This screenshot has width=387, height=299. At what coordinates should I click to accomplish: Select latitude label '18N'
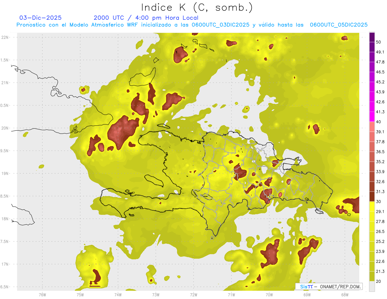[5, 219]
